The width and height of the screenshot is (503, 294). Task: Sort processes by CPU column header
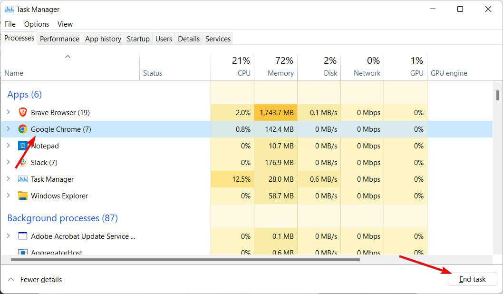pyautogui.click(x=232, y=67)
